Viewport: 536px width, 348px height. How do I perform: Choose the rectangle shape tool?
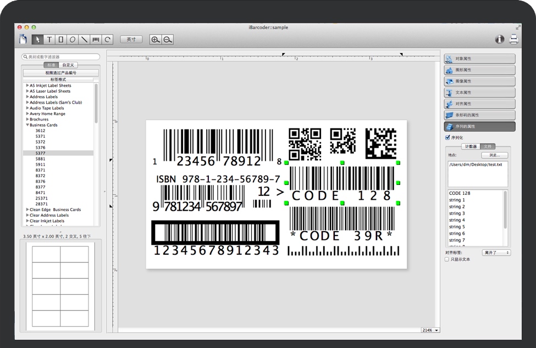61,40
